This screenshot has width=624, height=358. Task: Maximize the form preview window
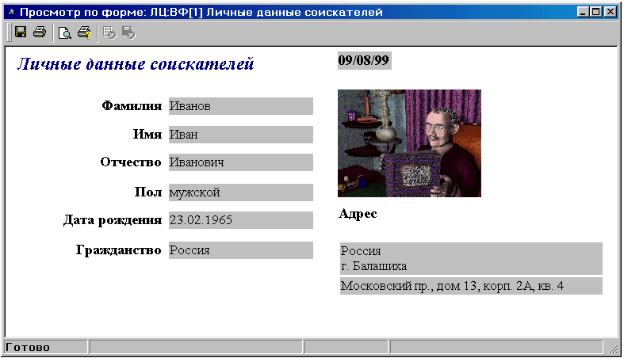[x=596, y=12]
